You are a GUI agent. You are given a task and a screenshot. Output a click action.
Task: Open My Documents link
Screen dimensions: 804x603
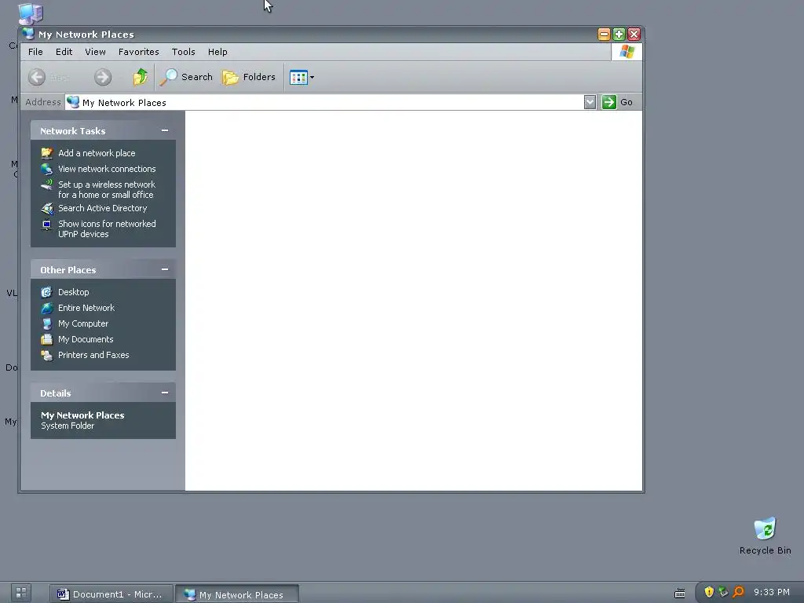pyautogui.click(x=86, y=339)
